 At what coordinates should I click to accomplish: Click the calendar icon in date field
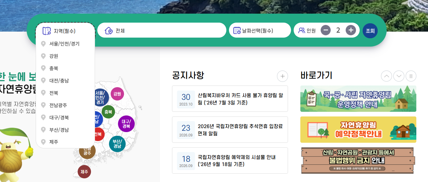pyautogui.click(x=237, y=31)
